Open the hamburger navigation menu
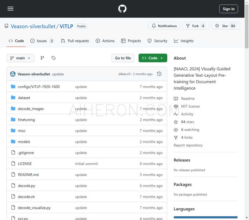249x220 pixels. [10, 9]
